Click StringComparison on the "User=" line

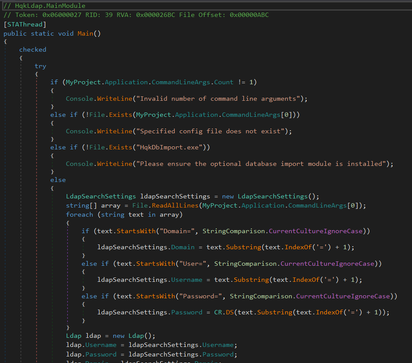(x=245, y=264)
